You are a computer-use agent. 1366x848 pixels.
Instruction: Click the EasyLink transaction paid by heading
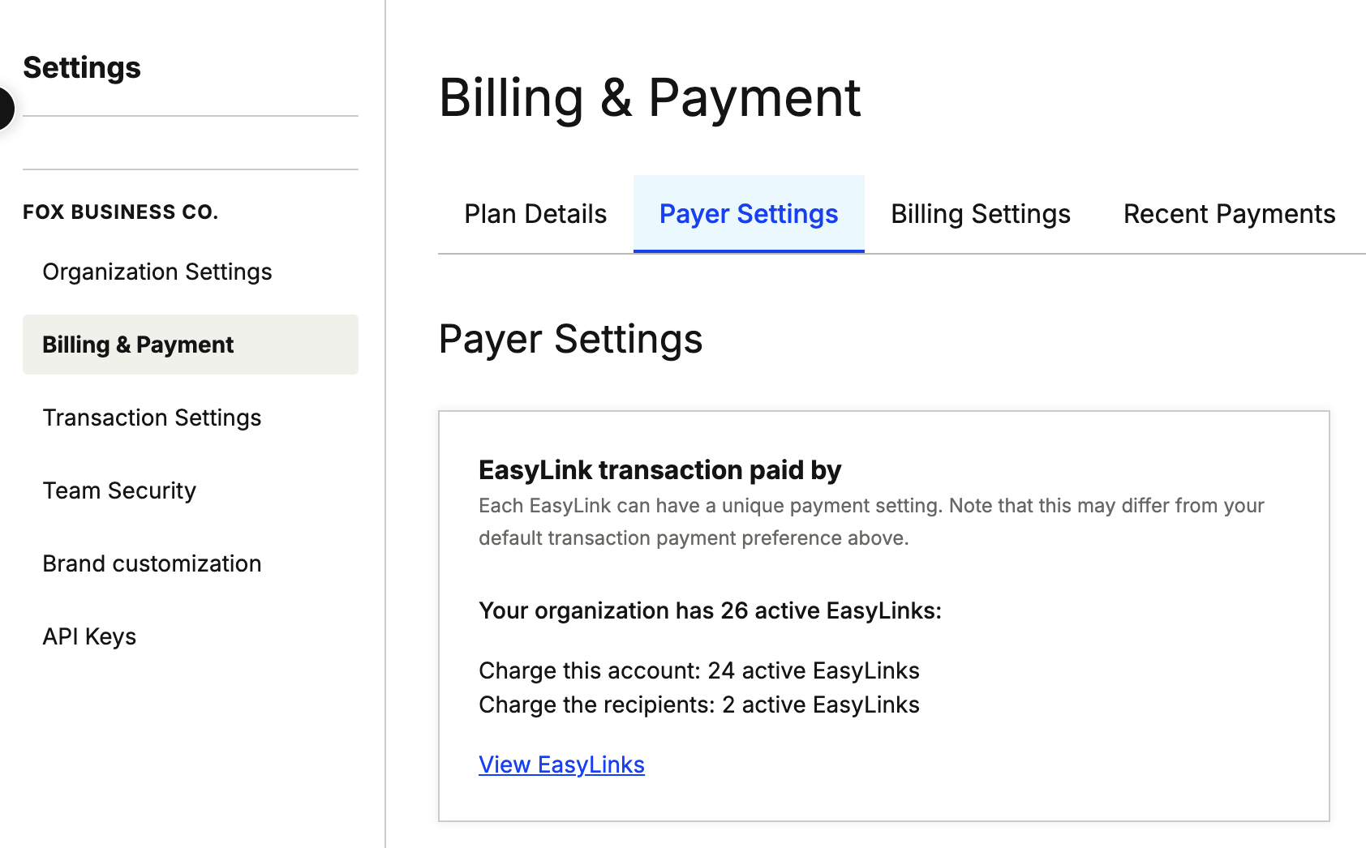click(x=659, y=470)
